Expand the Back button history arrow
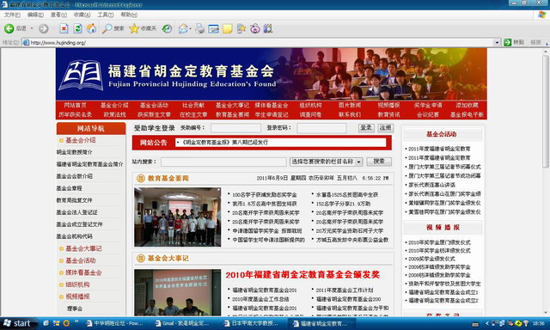 (x=32, y=28)
